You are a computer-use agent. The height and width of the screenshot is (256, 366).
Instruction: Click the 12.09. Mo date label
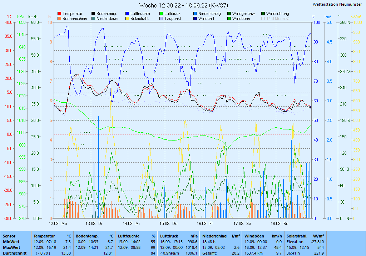[x=58, y=224]
